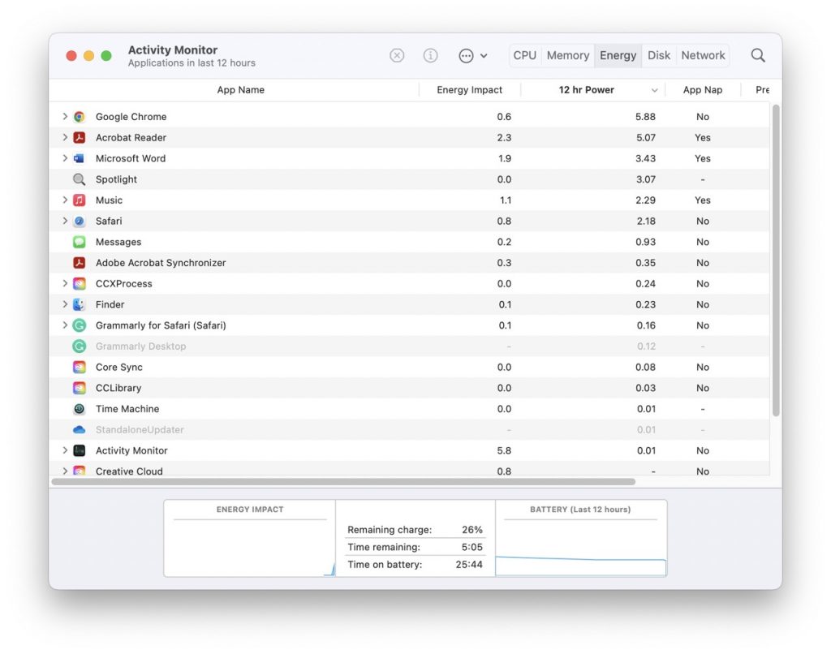Switch to the CPU tab

pos(525,55)
